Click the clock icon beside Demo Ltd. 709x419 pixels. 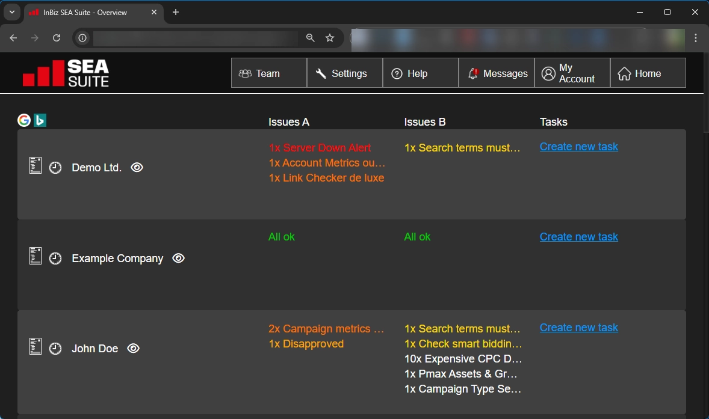point(55,168)
